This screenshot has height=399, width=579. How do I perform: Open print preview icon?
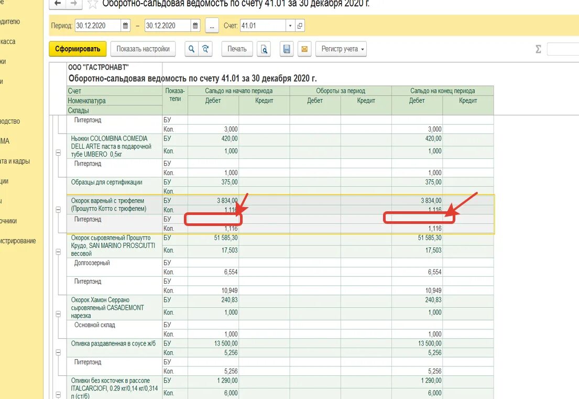[x=264, y=49]
